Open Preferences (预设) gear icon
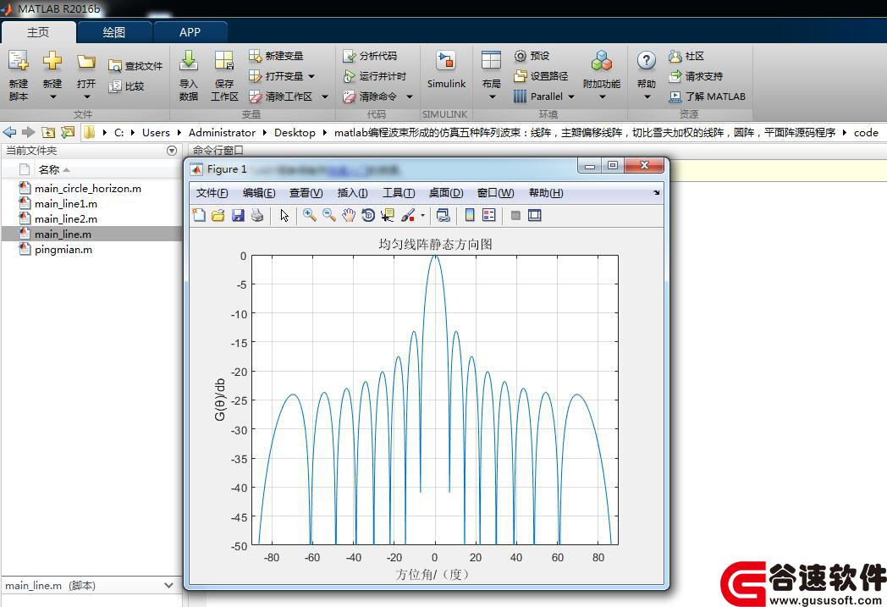The image size is (887, 607). pyautogui.click(x=520, y=56)
